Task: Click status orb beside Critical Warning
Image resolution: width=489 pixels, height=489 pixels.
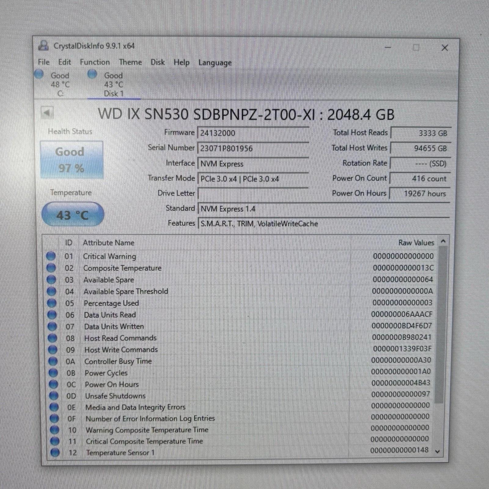Action: tap(51, 256)
